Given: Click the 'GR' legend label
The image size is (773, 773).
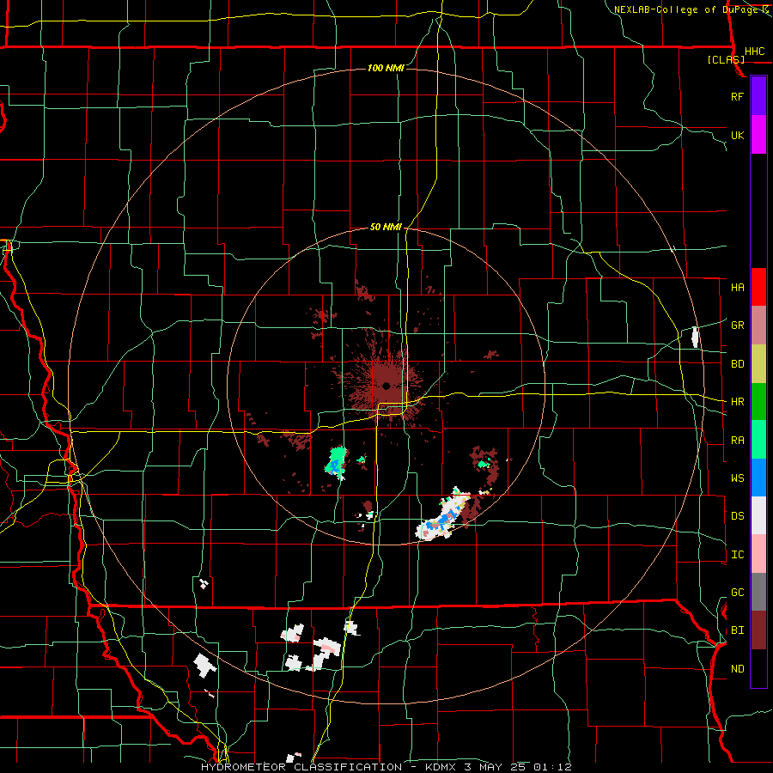Looking at the screenshot, I should pyautogui.click(x=737, y=326).
